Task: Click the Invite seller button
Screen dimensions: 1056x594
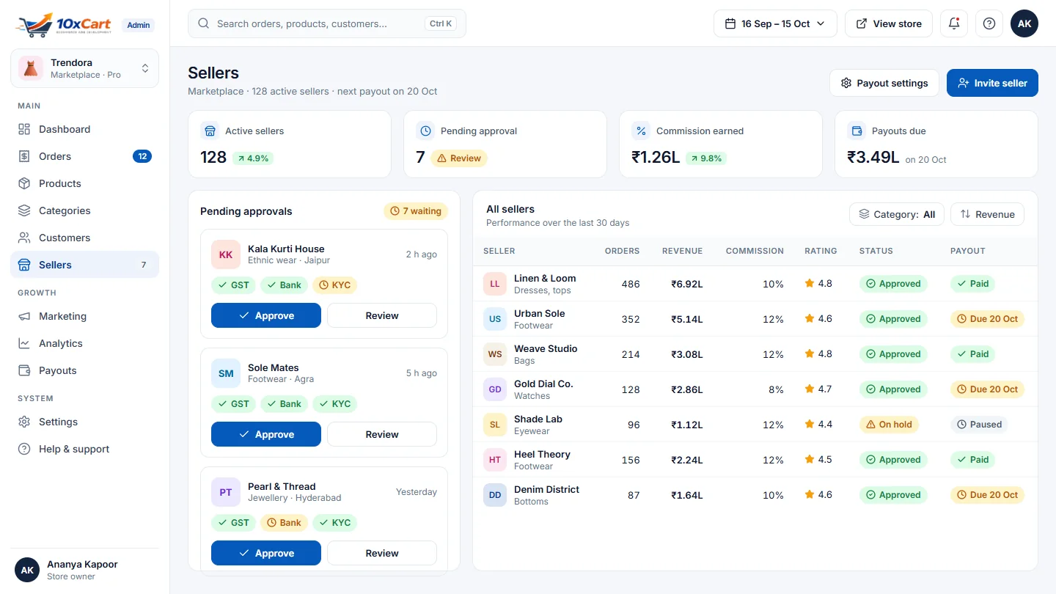Action: click(992, 83)
